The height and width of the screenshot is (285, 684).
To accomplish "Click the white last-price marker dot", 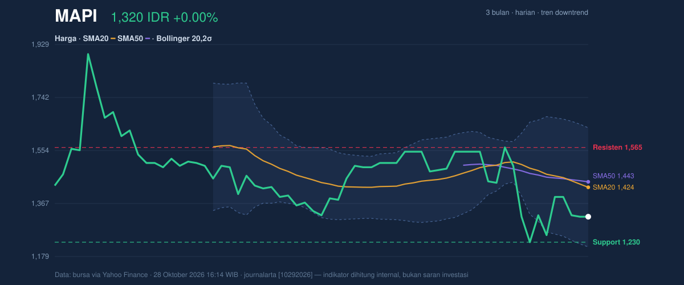I will (588, 217).
